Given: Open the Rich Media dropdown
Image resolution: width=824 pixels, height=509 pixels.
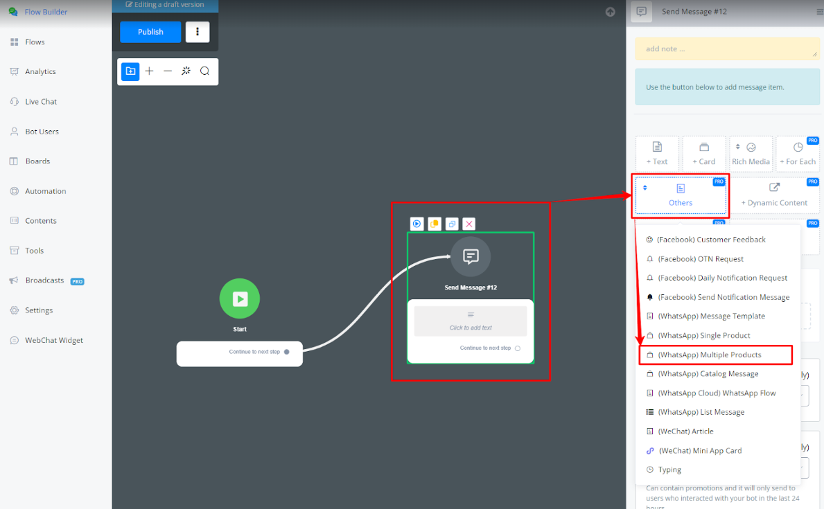Looking at the screenshot, I should [x=751, y=154].
